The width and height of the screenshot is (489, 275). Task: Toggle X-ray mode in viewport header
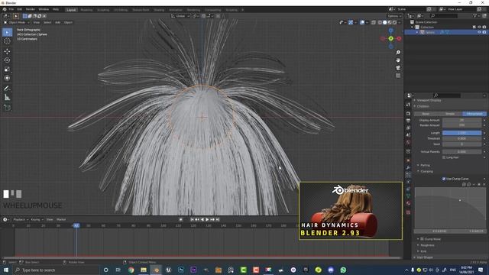point(374,22)
